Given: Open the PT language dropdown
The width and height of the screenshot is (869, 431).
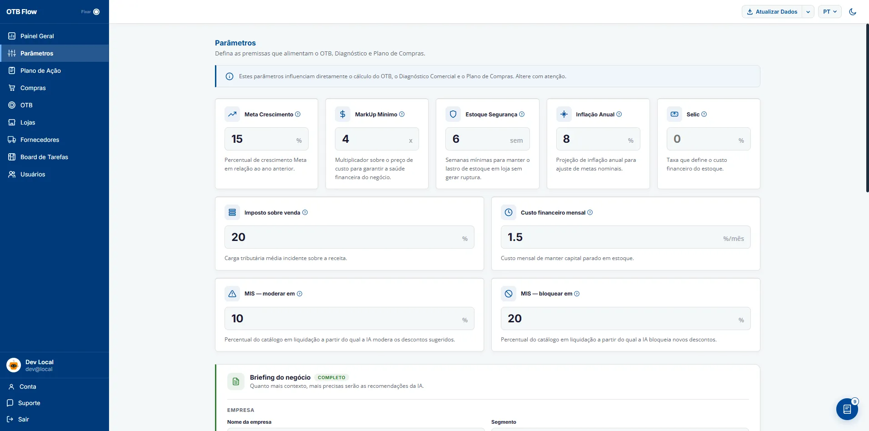Looking at the screenshot, I should click(830, 12).
